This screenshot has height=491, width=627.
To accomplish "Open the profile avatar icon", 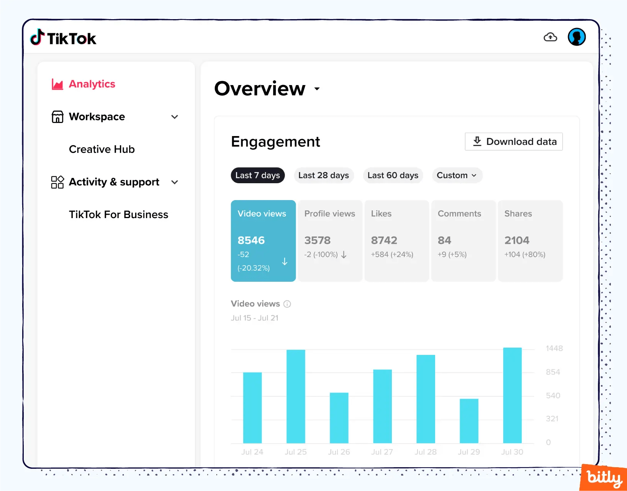I will pyautogui.click(x=576, y=37).
